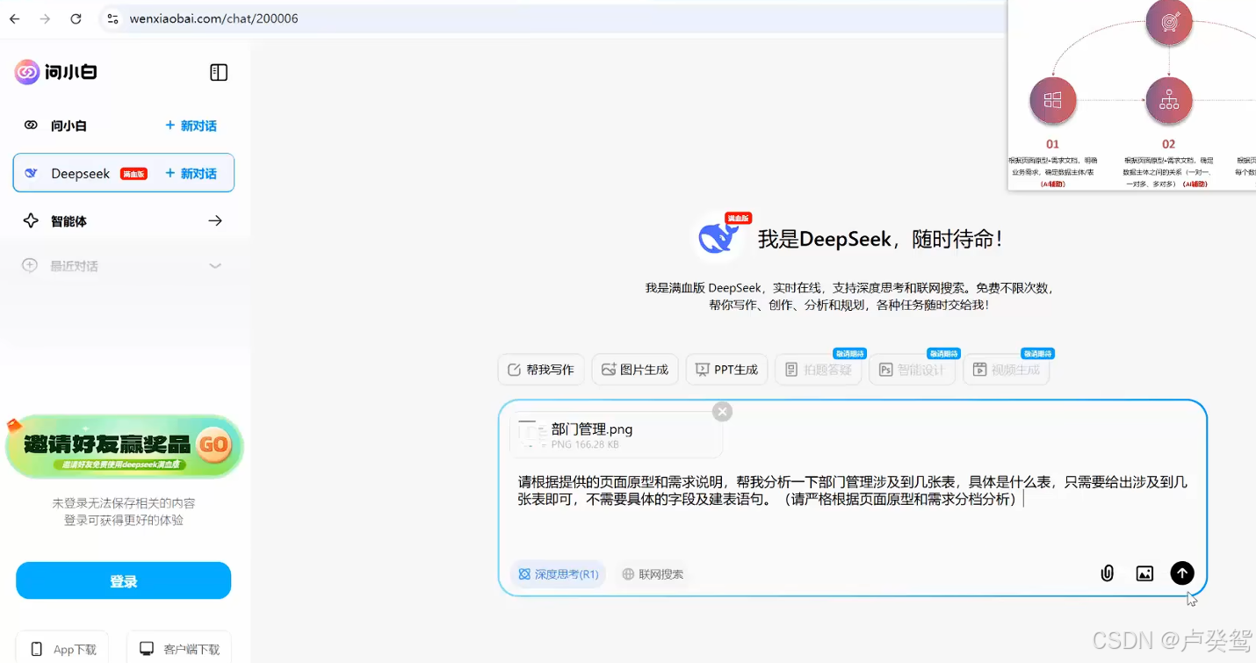Click the step 01 windows icon in diagram
The height and width of the screenshot is (663, 1256).
1052,100
